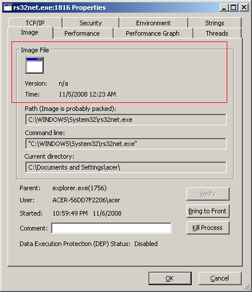252x292 pixels.
Task: Select the Performance tab
Action: [x=82, y=33]
